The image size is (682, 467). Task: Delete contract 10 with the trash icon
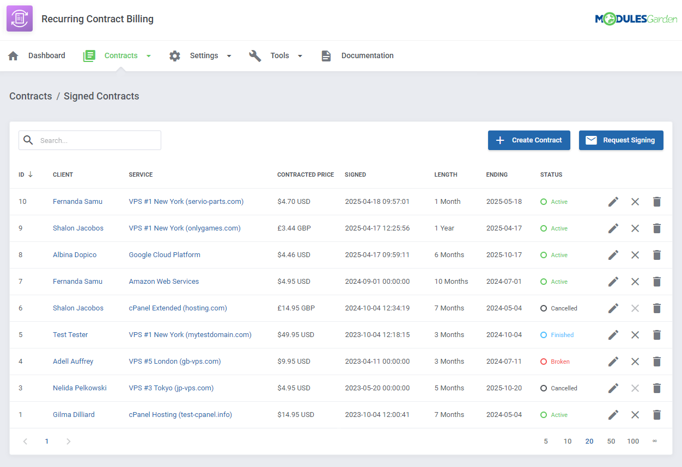(x=657, y=202)
